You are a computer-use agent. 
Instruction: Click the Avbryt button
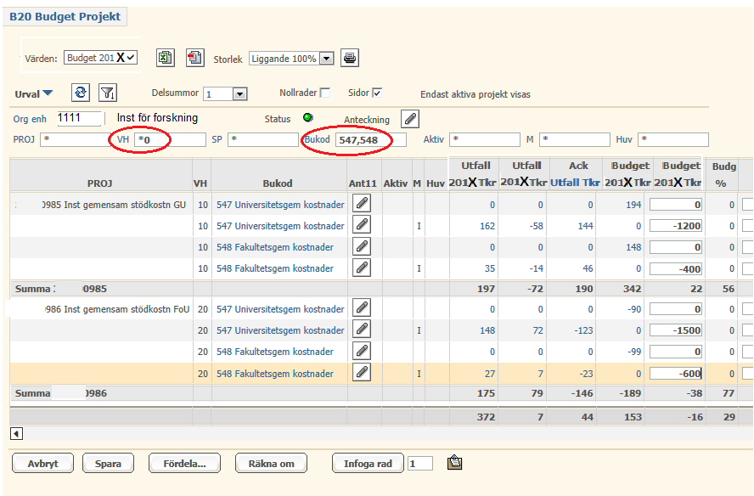[42, 463]
